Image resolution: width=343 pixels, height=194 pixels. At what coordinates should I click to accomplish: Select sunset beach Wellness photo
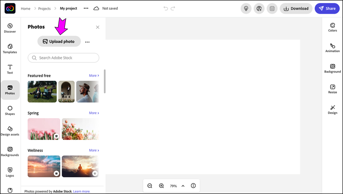tap(44, 166)
